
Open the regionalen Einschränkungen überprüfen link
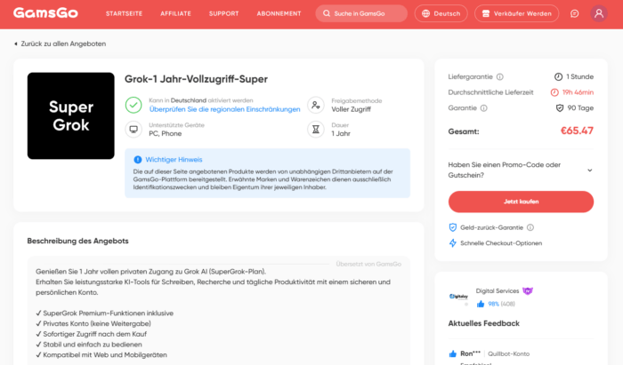coord(225,109)
